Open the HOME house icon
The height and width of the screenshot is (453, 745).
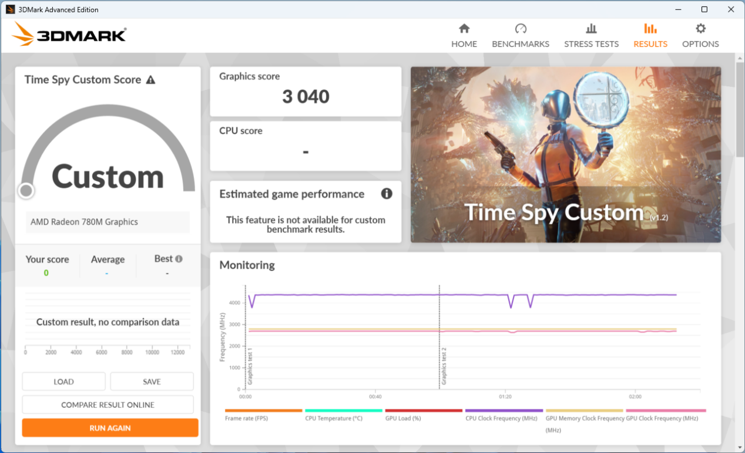(464, 28)
